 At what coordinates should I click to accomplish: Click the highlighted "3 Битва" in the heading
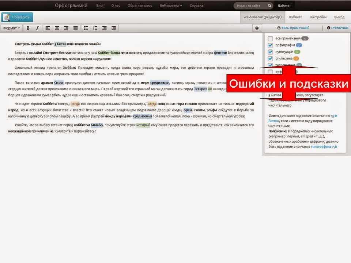pyautogui.click(x=60, y=44)
